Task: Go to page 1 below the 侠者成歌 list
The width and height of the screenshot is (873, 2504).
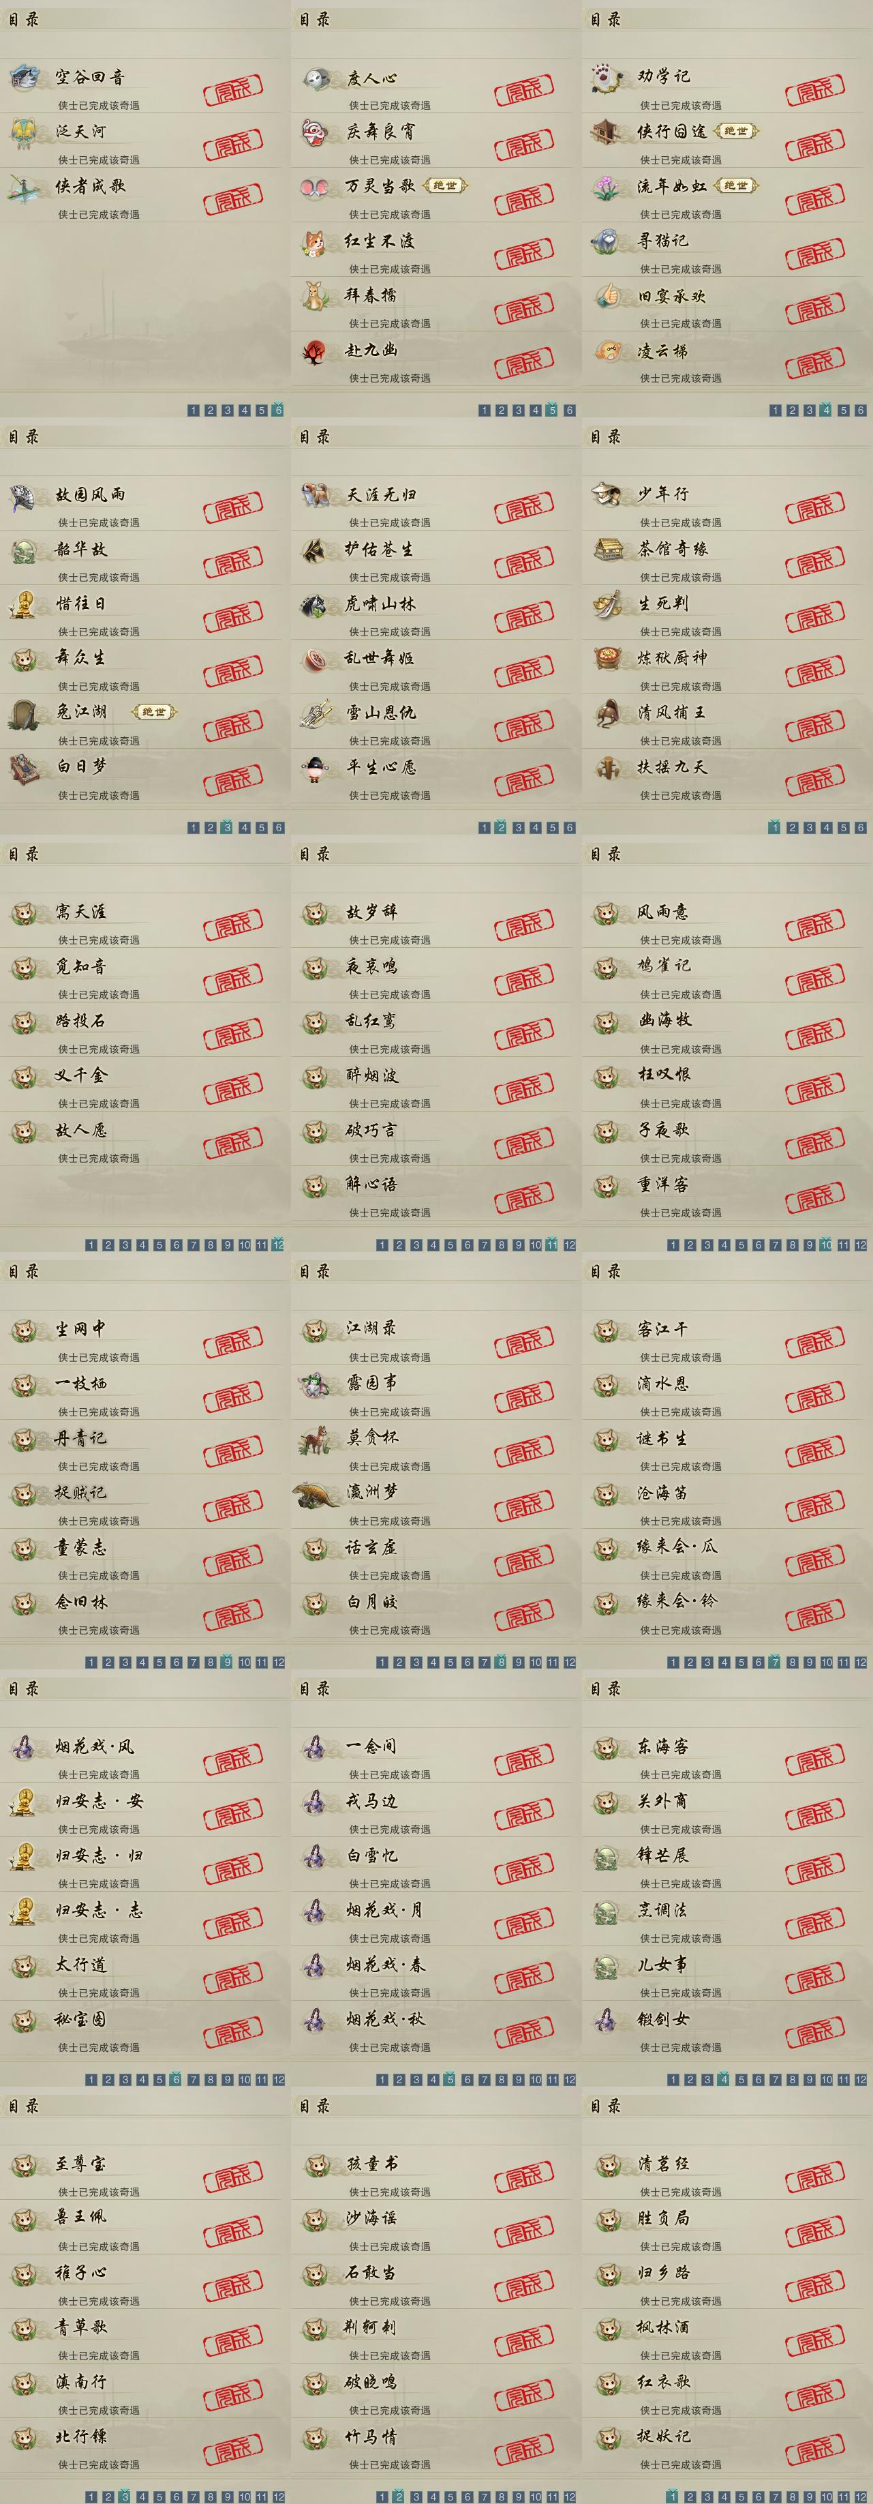Action: click(x=194, y=411)
